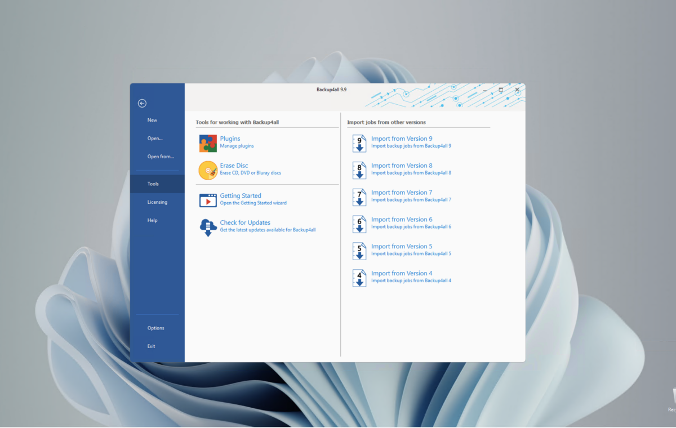Open the Licensing section
This screenshot has width=676, height=428.
(157, 202)
